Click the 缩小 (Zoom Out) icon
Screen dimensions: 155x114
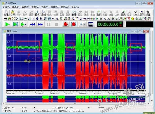(x=129, y=13)
